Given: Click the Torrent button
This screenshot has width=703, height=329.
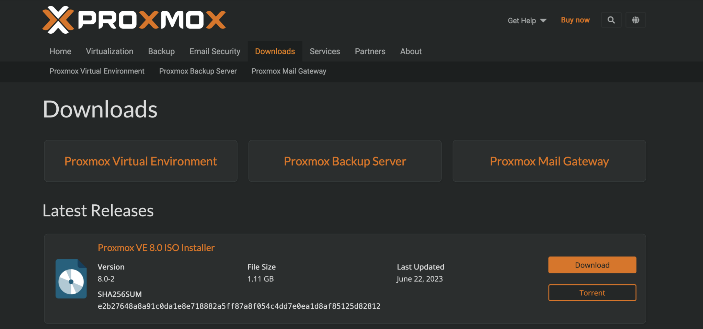Looking at the screenshot, I should (592, 293).
